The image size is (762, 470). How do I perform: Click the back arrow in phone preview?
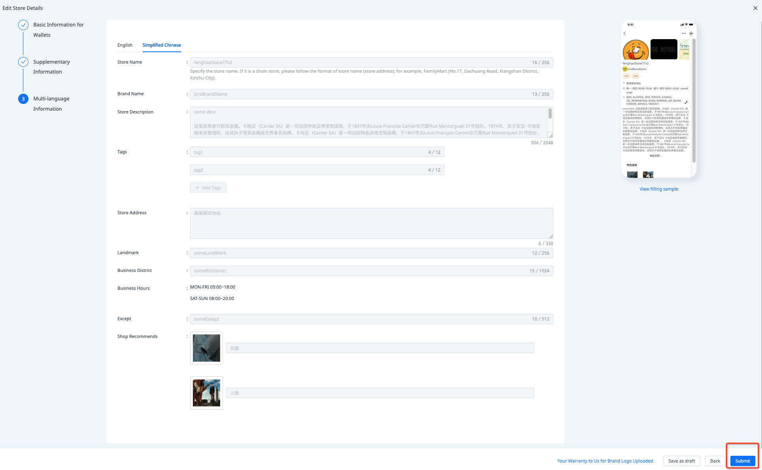[624, 34]
